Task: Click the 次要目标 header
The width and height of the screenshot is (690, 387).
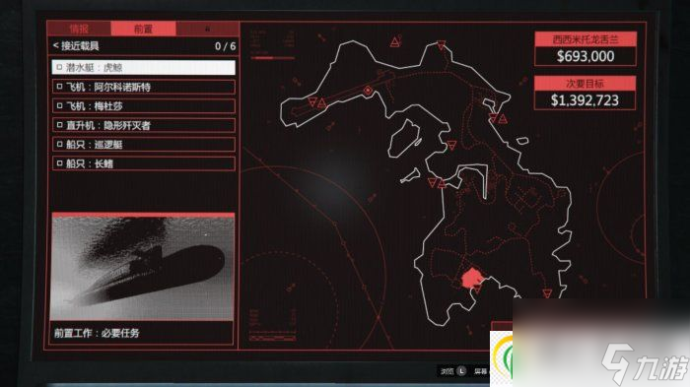Action: pyautogui.click(x=585, y=84)
